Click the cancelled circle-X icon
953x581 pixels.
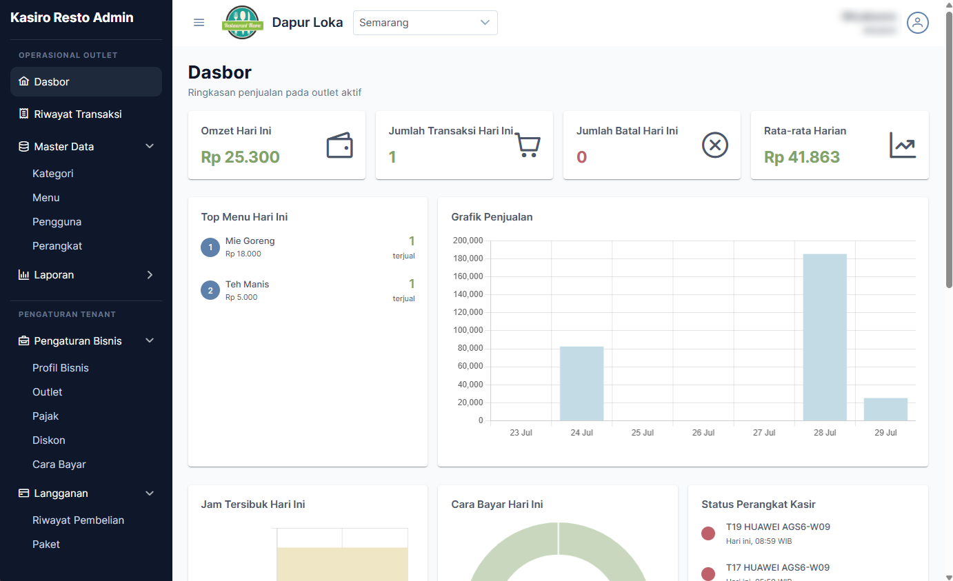point(715,145)
